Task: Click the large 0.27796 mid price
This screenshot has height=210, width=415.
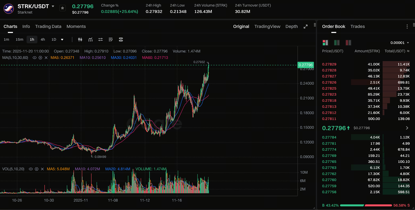Action: (x=334, y=128)
